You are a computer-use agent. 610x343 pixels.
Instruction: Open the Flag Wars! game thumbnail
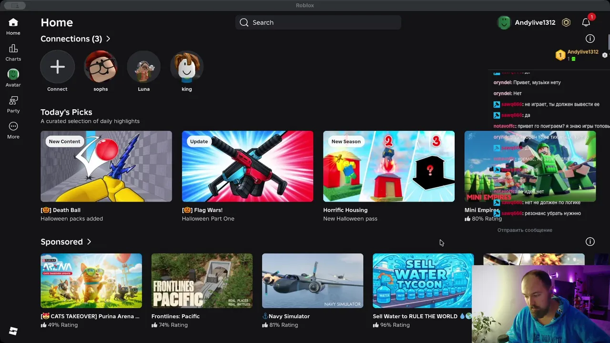(x=247, y=166)
